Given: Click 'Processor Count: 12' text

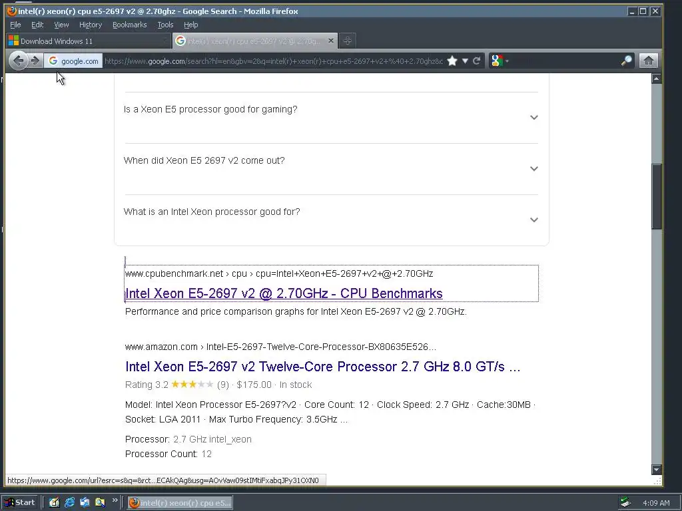Looking at the screenshot, I should [x=169, y=454].
